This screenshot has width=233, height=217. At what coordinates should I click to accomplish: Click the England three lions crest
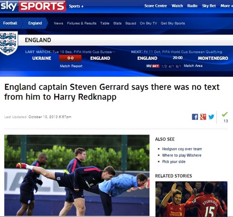pos(9,43)
